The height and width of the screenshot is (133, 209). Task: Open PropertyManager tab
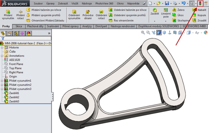click(x=9, y=33)
